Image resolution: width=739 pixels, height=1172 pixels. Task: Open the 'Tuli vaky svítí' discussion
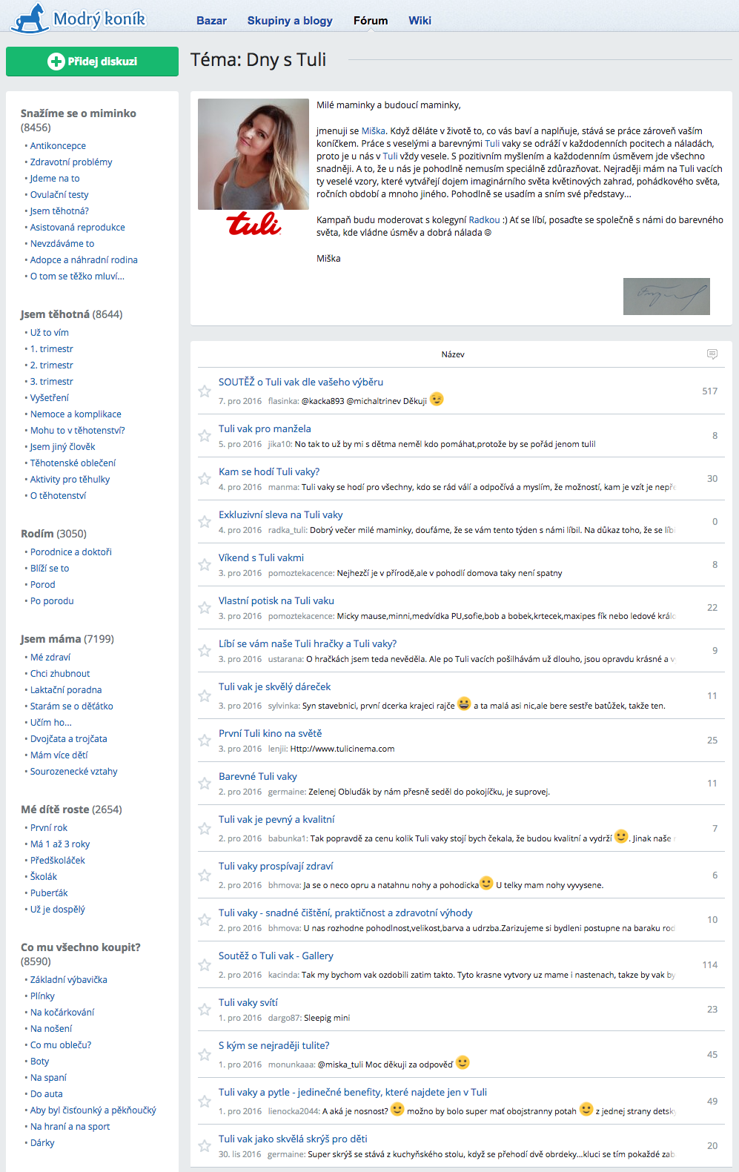[248, 1002]
